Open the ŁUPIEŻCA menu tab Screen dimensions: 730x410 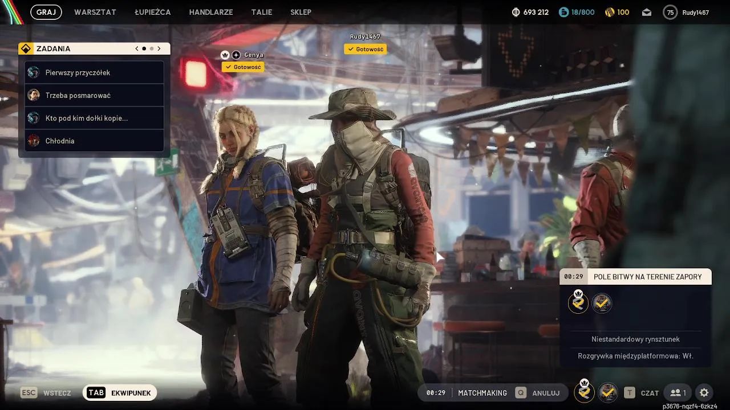(153, 12)
